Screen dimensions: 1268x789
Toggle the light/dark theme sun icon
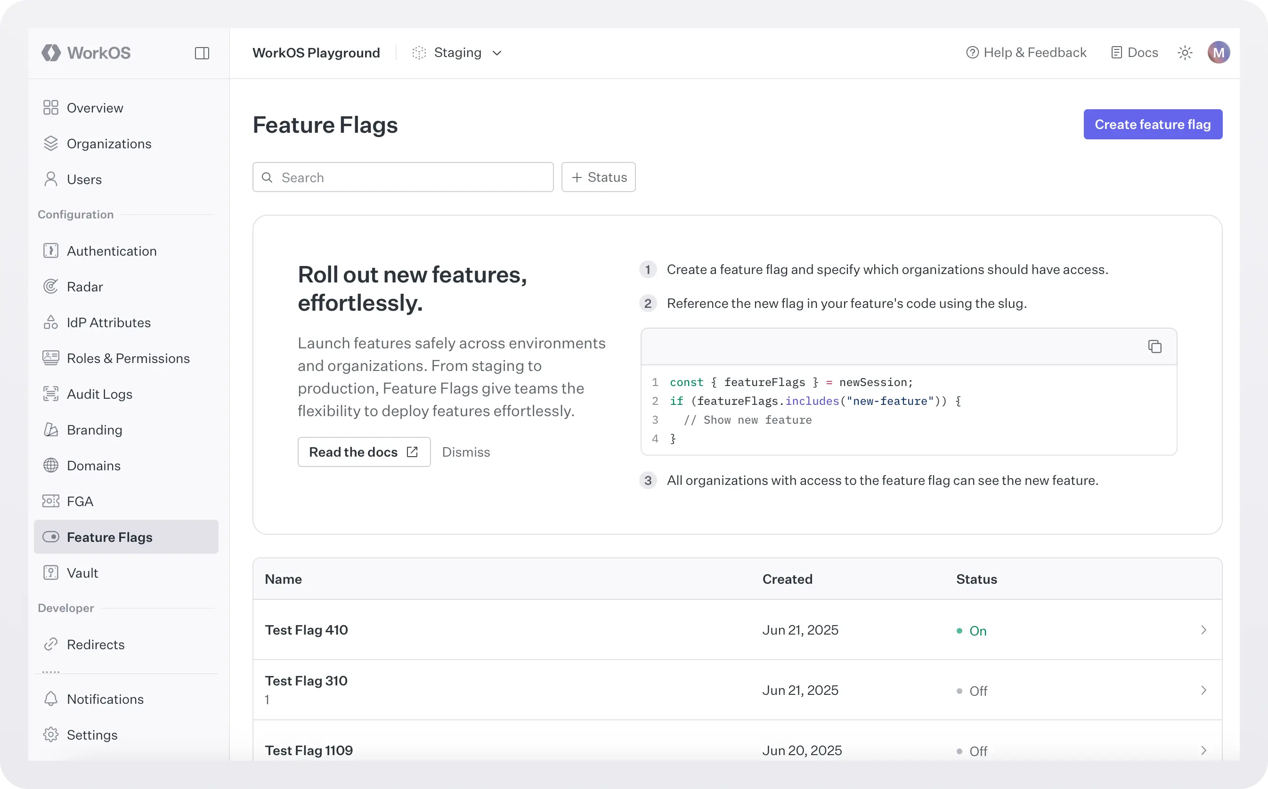pos(1185,53)
